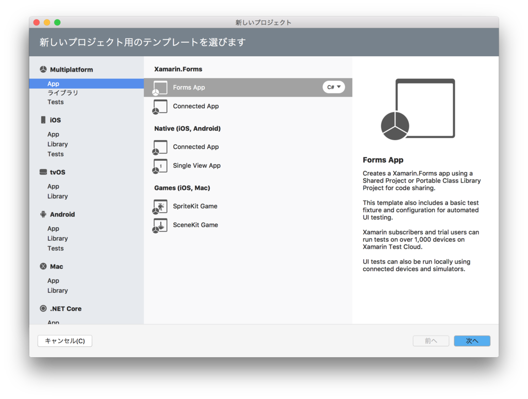Select Tests under iOS
The height and width of the screenshot is (399, 528).
pos(56,154)
